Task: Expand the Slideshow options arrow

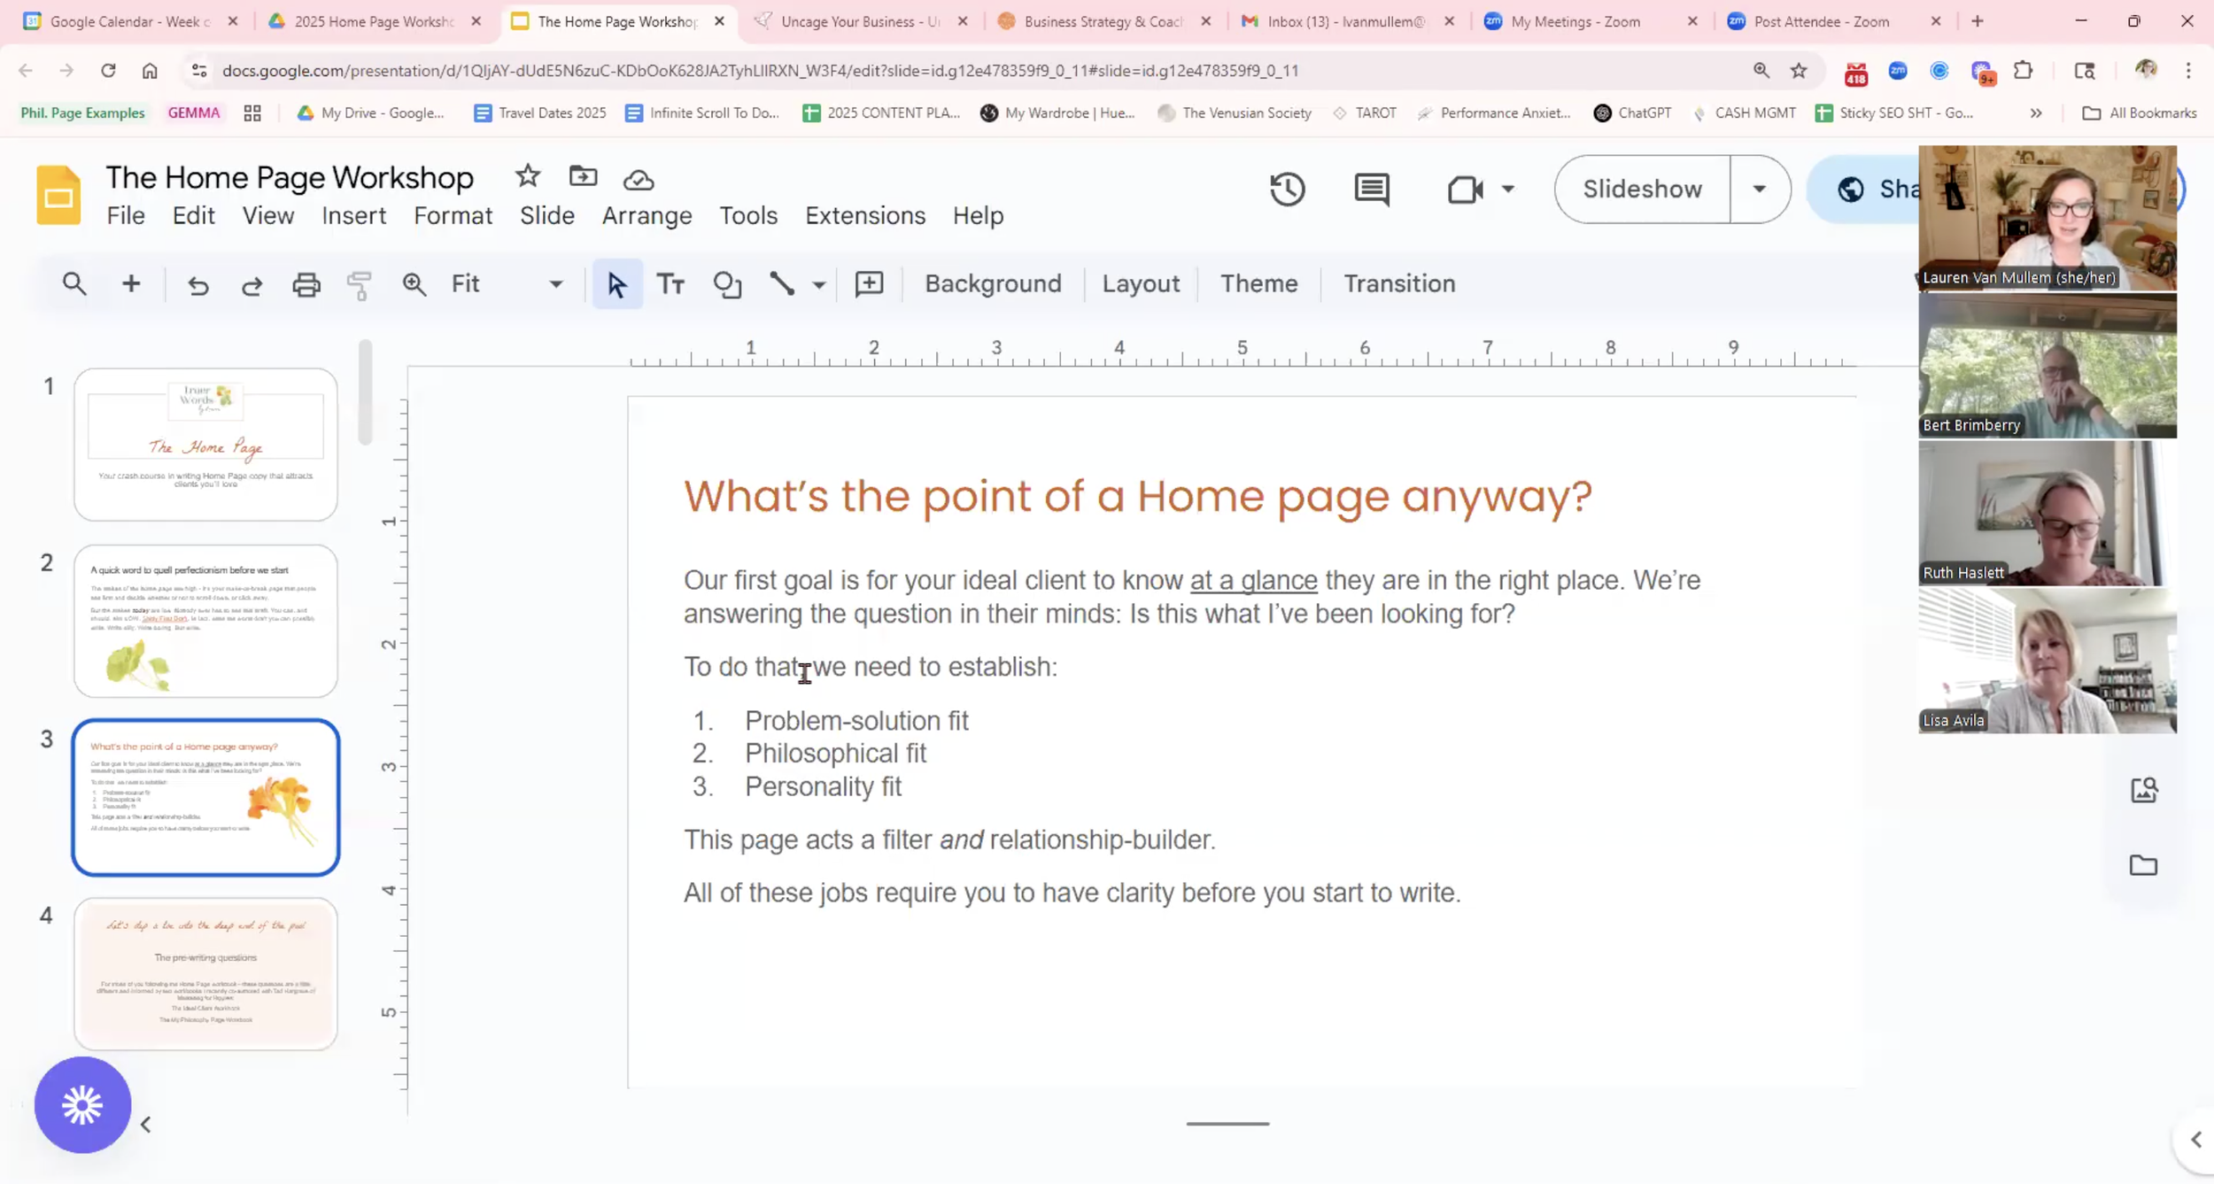Action: point(1759,189)
